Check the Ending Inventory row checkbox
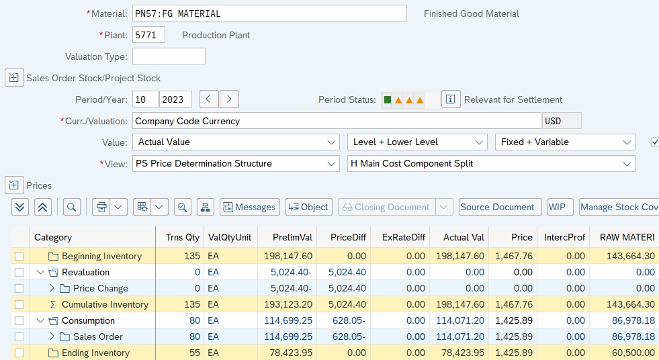659x360 pixels. click(19, 353)
